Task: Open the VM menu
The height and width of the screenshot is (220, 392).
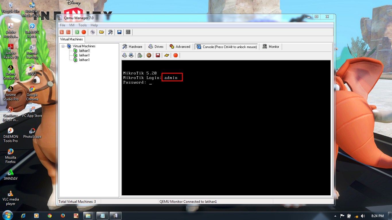Action: tap(72, 25)
